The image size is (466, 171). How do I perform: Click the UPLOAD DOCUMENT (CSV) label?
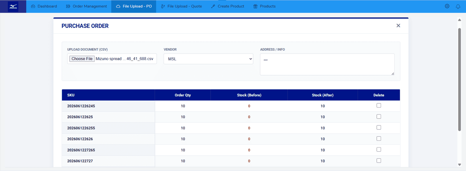(87, 50)
